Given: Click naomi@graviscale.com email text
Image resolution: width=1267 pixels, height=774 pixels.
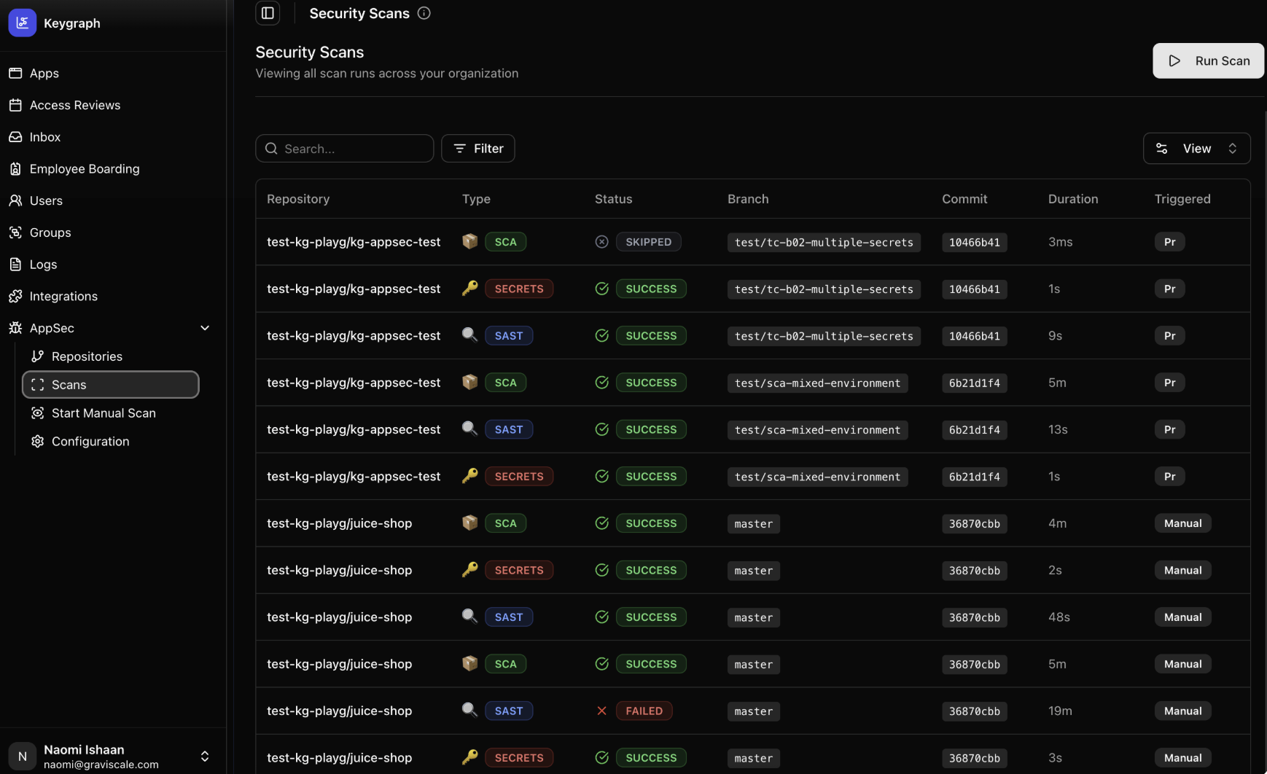Looking at the screenshot, I should [x=101, y=765].
